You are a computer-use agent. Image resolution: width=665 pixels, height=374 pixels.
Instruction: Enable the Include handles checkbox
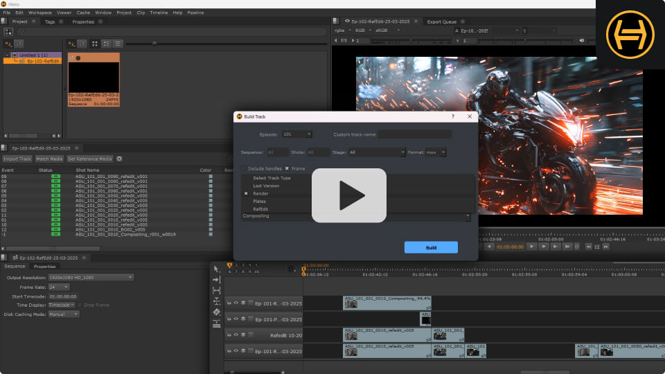(244, 168)
